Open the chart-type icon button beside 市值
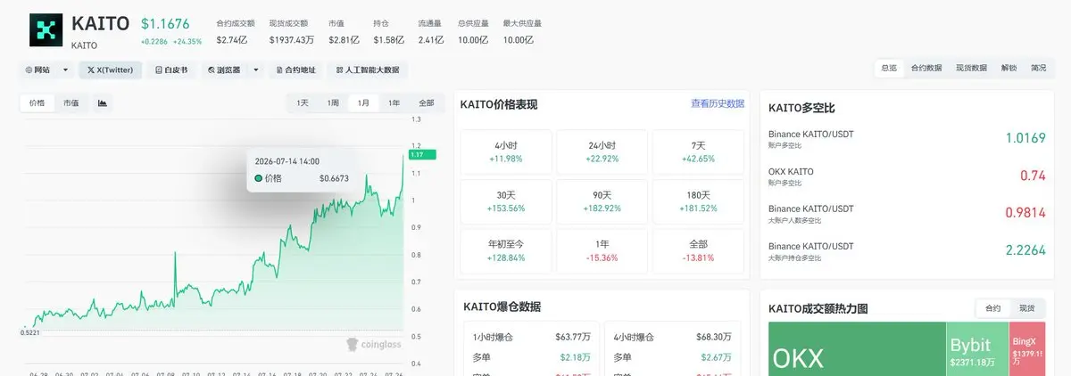This screenshot has height=376, width=1071. click(103, 103)
